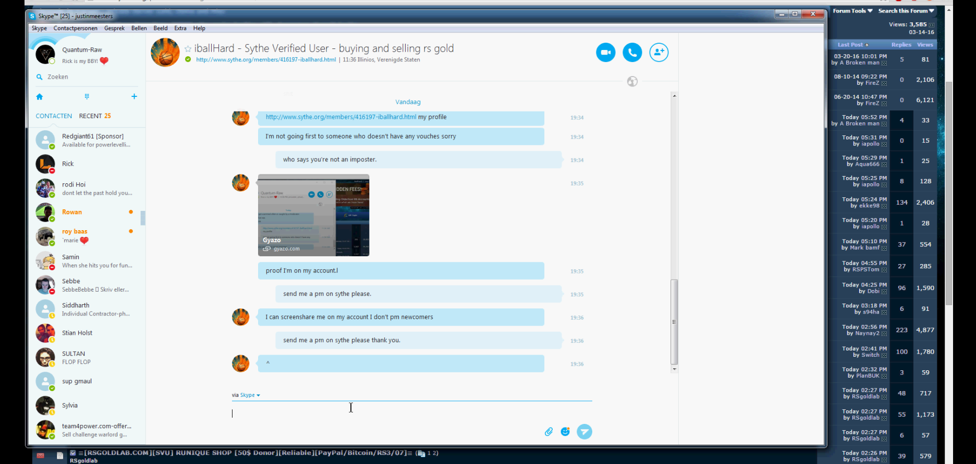Open the Help menu
976x464 pixels.
tap(199, 28)
